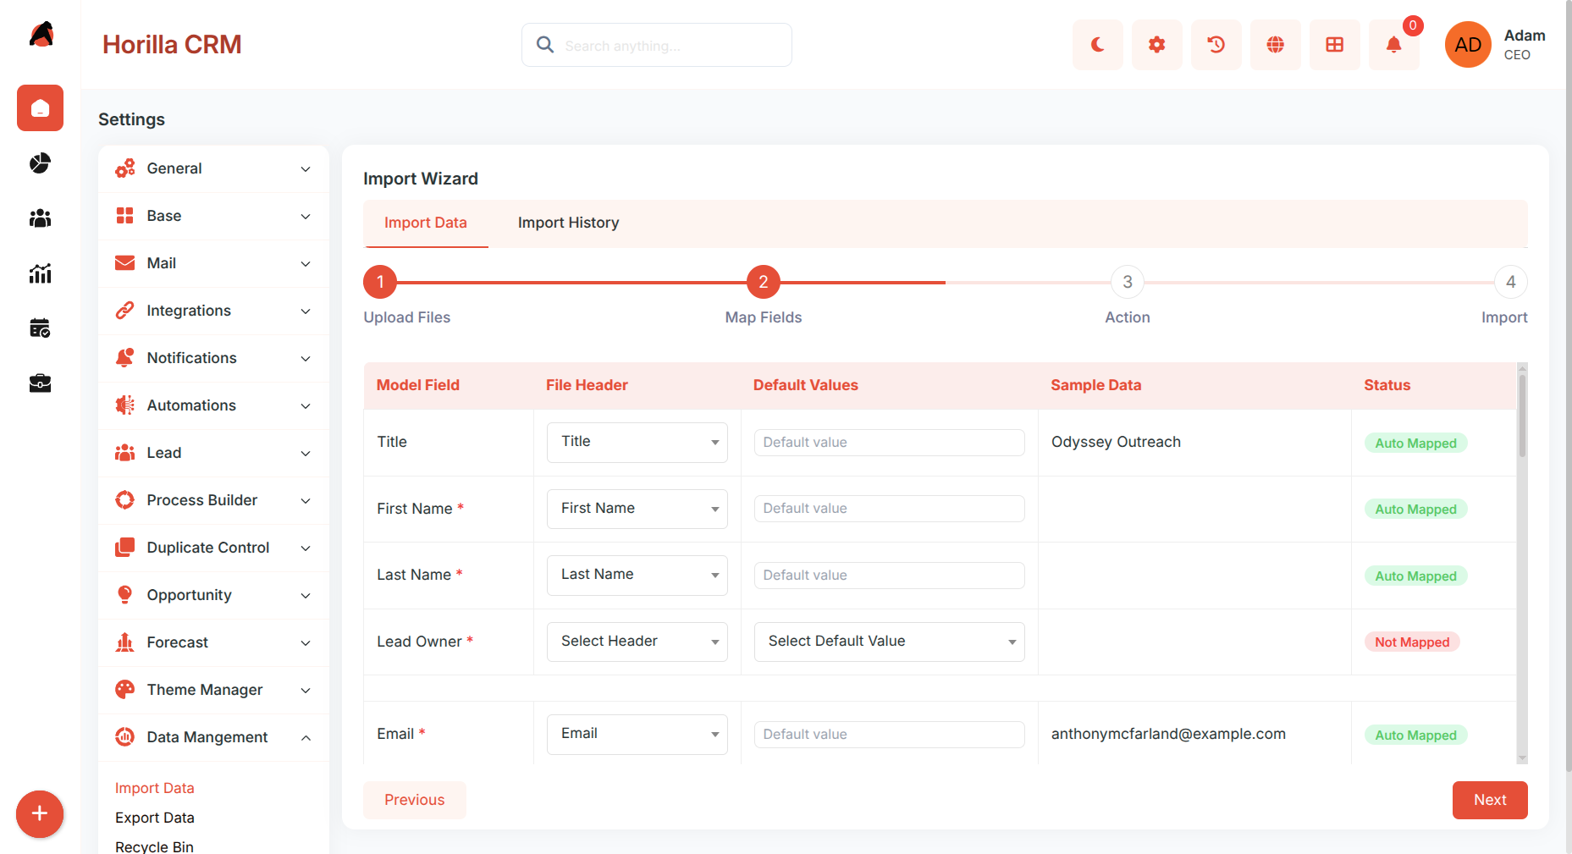Click the Horilla logo icon
Viewport: 1572px width, 854px height.
pos(41,35)
